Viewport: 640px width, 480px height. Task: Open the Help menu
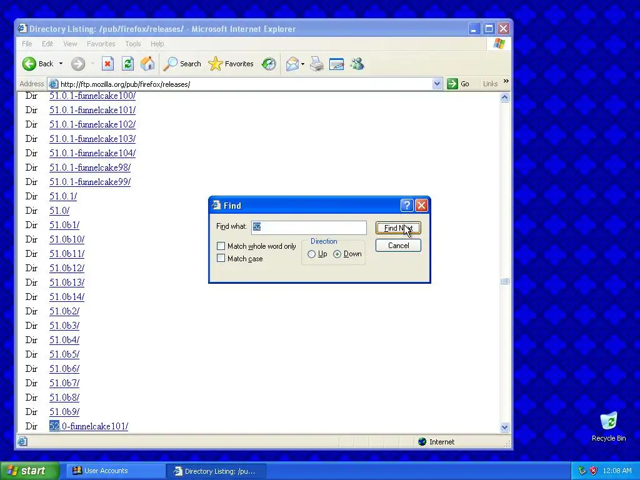point(157,44)
